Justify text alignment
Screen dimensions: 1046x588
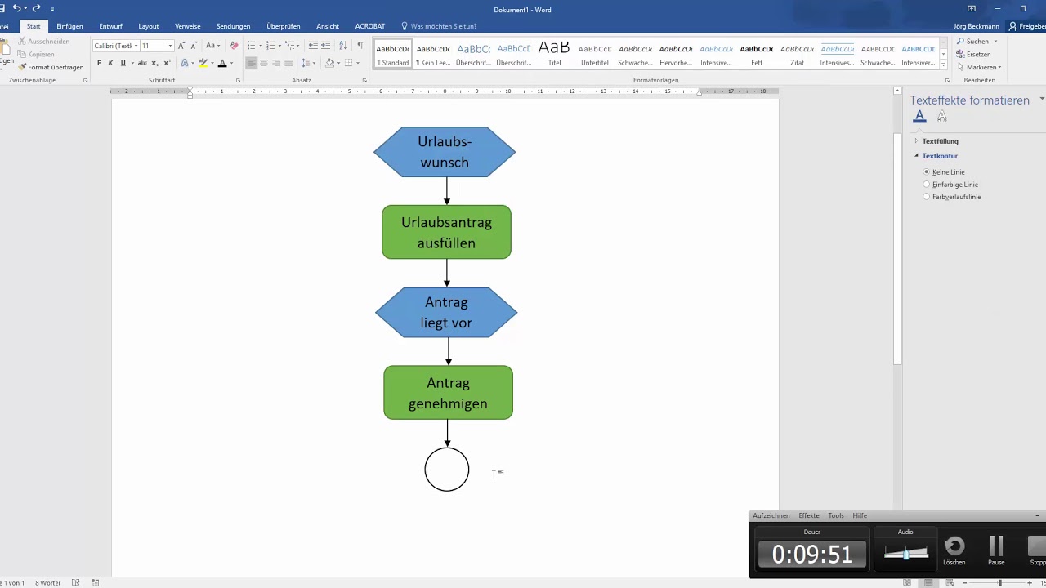[288, 63]
